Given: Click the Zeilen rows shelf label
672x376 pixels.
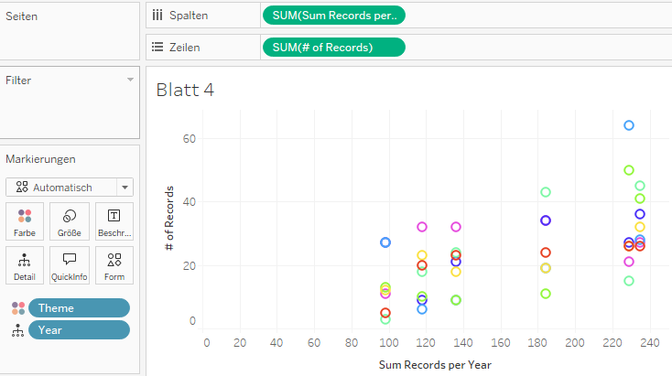Looking at the screenshot, I should 184,48.
